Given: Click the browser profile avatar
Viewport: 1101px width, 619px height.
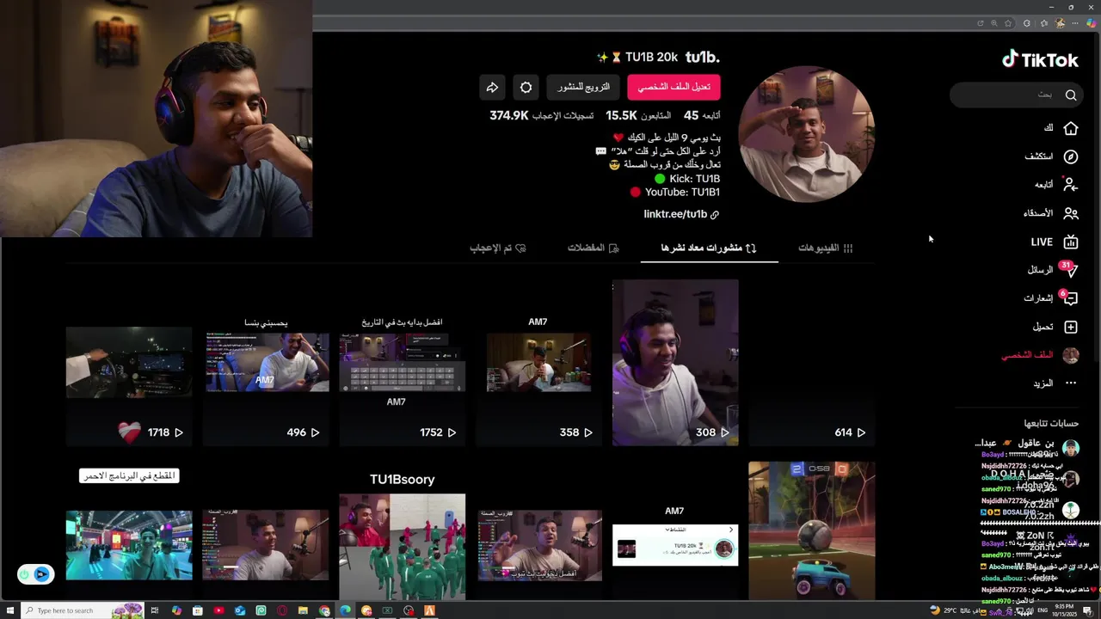Looking at the screenshot, I should [x=1060, y=23].
